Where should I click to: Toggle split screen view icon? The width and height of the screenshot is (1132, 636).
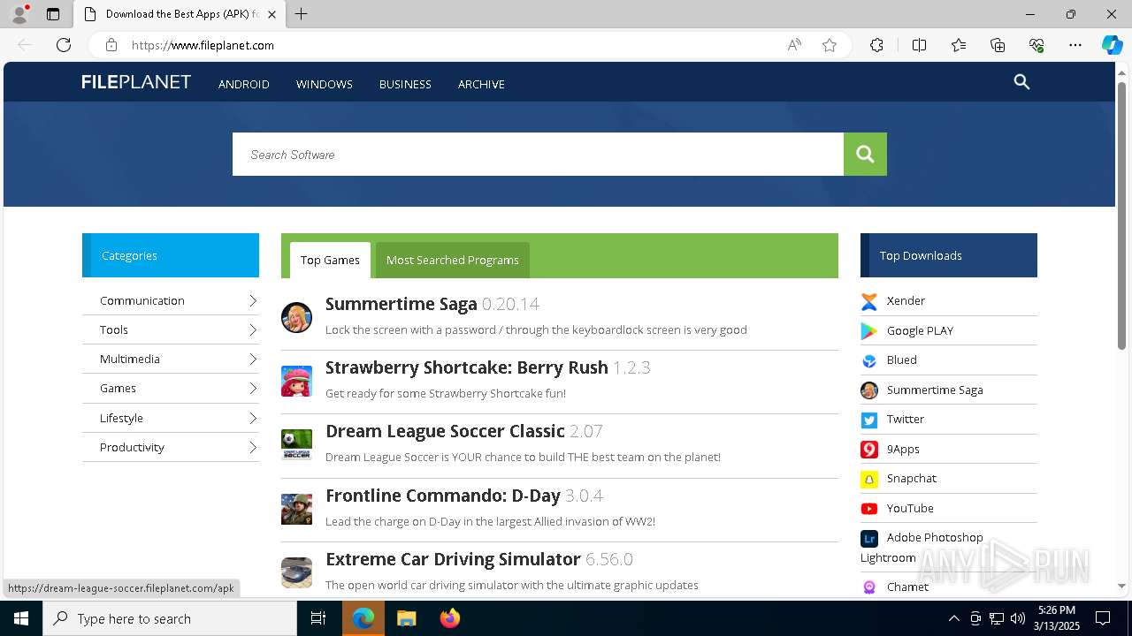pyautogui.click(x=919, y=45)
